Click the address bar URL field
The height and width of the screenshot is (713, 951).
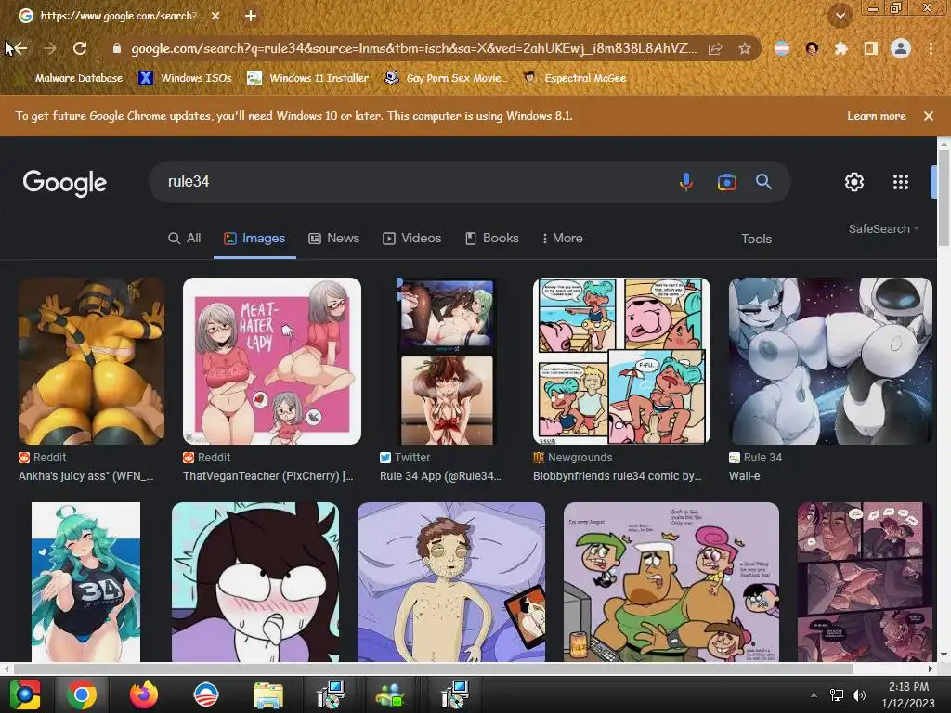point(413,48)
